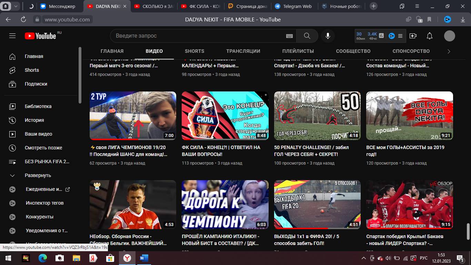The width and height of the screenshot is (471, 265).
Task: Open Ежедневные vidIQ sidebar link
Action: 41,189
